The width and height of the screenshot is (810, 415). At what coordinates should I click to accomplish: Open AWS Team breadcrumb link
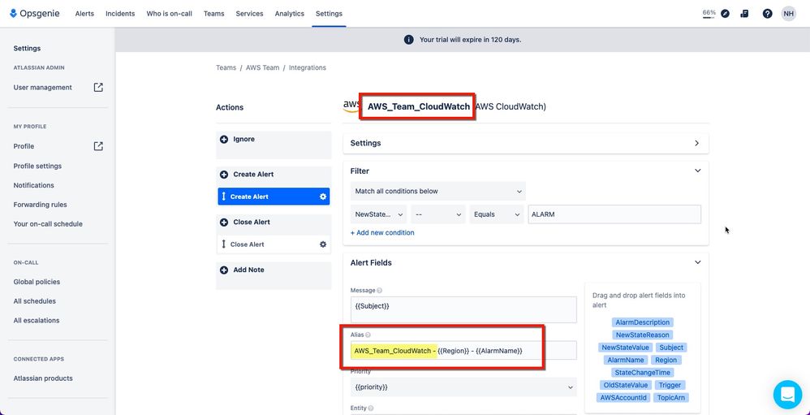262,67
